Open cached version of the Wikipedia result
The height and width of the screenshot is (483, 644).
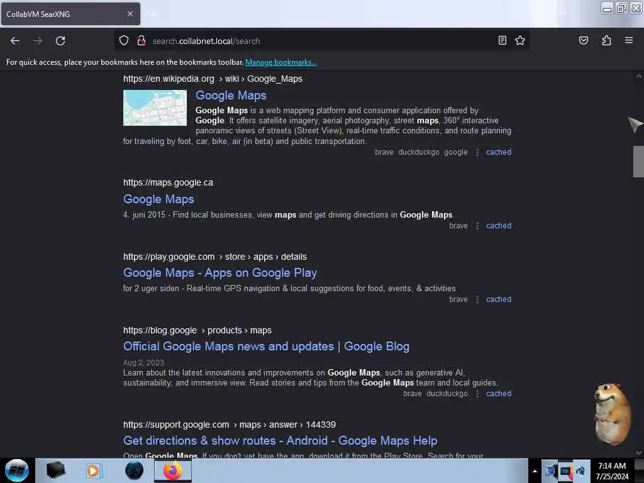click(x=499, y=152)
